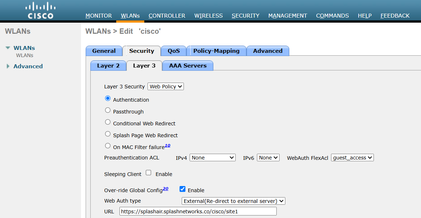The image size is (421, 218).
Task: Click the "WLANs > Edit 'cisco'" page title
Action: [123, 31]
